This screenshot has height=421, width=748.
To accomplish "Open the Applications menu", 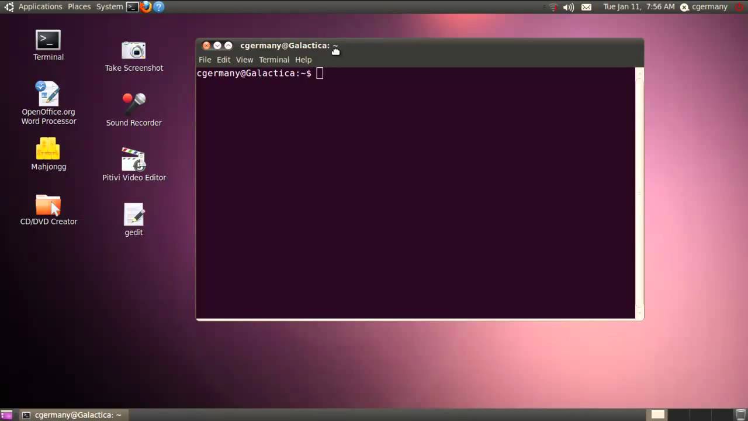I will tap(40, 7).
